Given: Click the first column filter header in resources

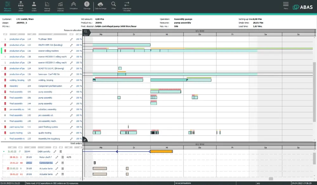Looking at the screenshot, I should click(5, 34).
